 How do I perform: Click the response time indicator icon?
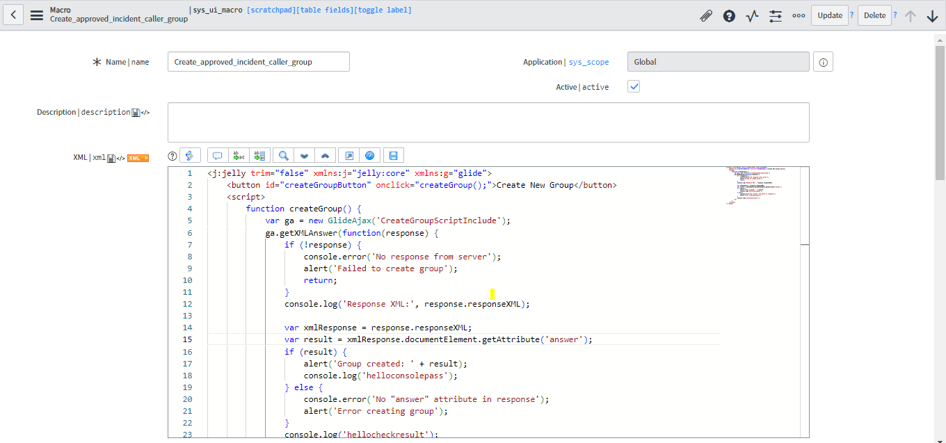752,15
